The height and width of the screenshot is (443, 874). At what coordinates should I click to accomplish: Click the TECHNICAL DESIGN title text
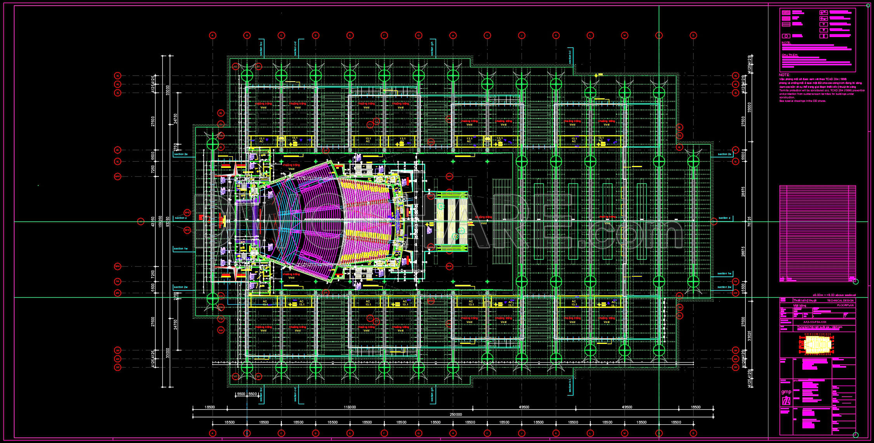840,300
